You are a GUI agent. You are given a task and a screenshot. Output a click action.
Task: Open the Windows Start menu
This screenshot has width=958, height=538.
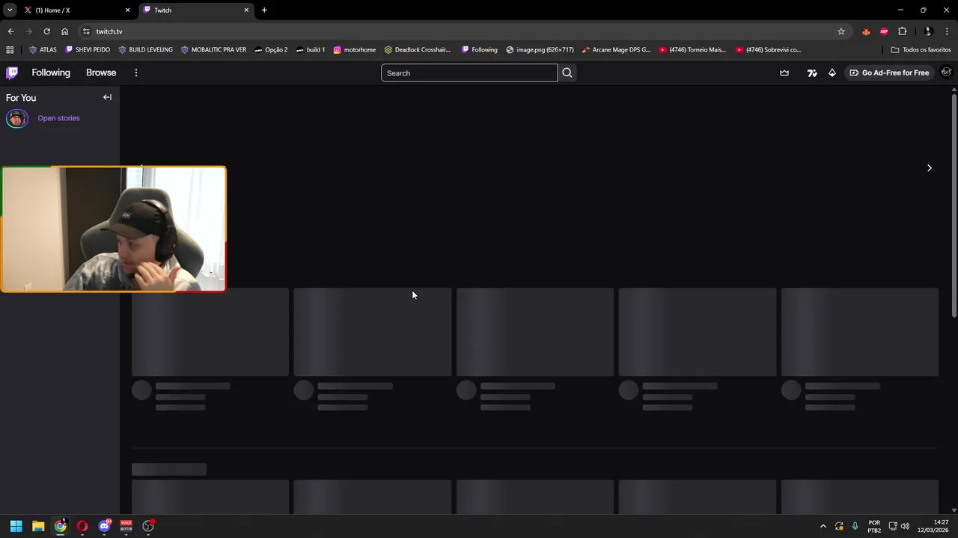coord(16,526)
